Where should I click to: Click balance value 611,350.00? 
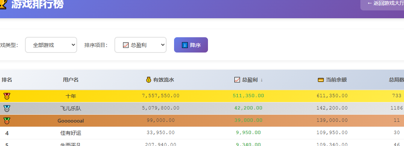(x=332, y=96)
